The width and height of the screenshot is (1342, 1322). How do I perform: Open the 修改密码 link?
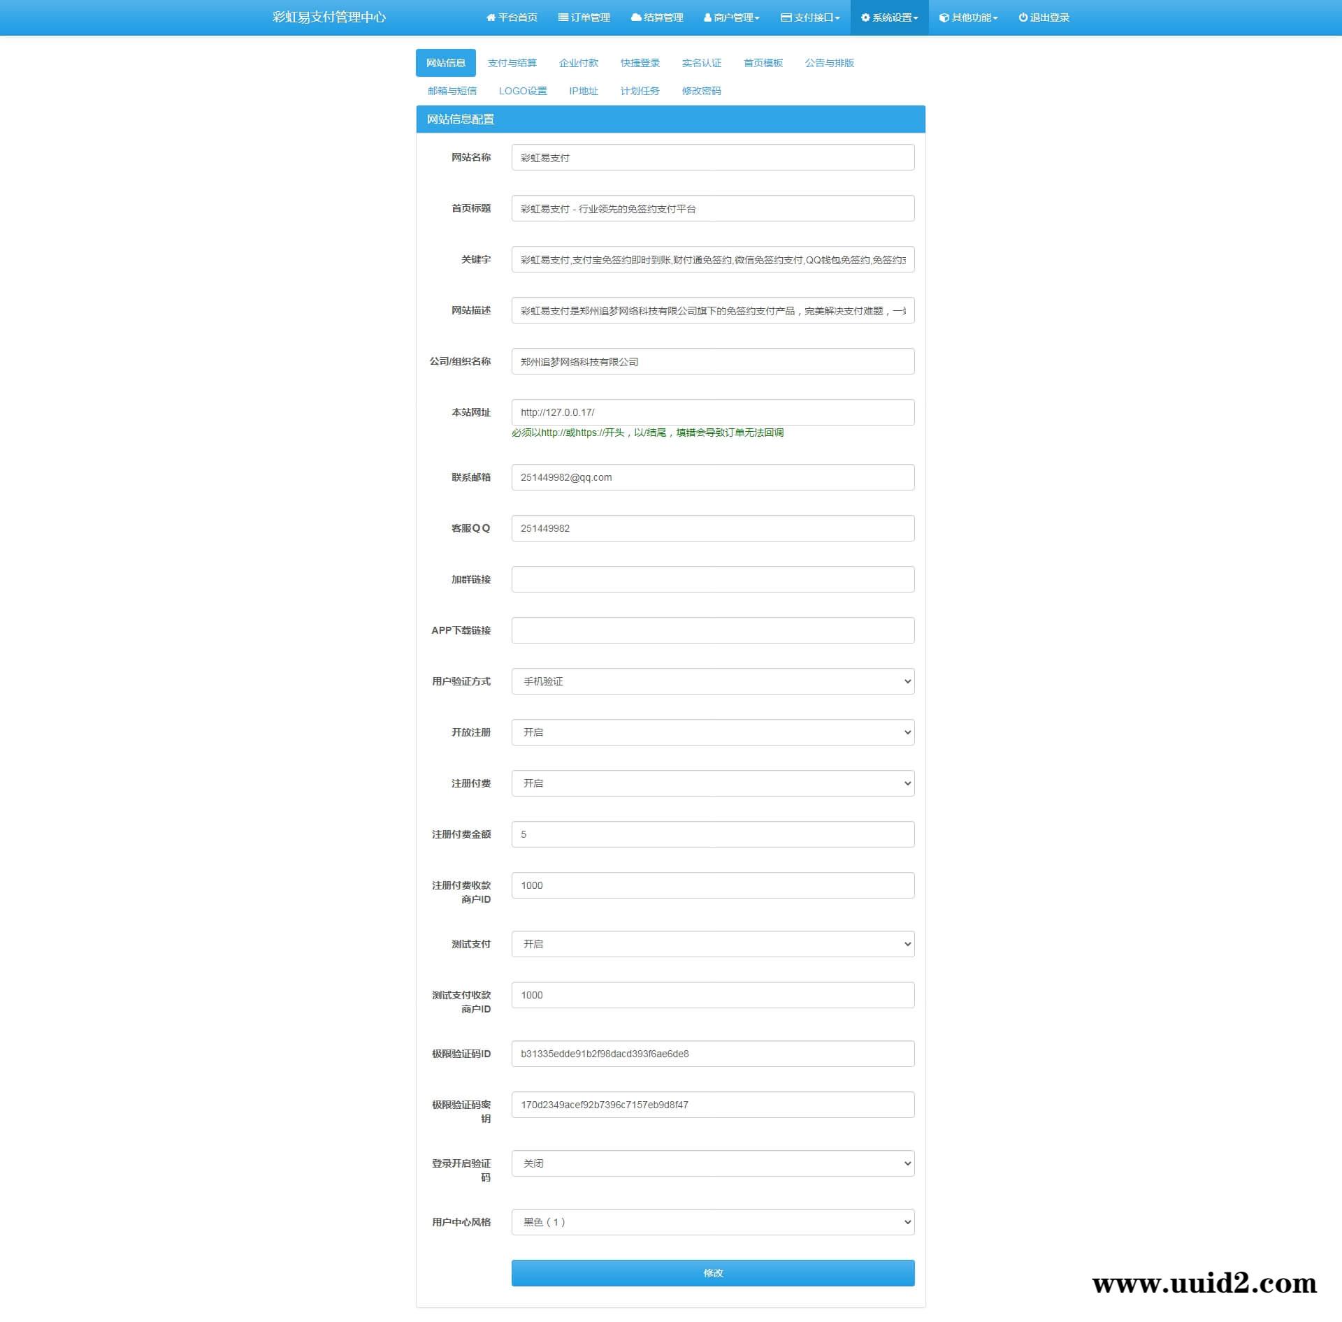click(x=701, y=91)
